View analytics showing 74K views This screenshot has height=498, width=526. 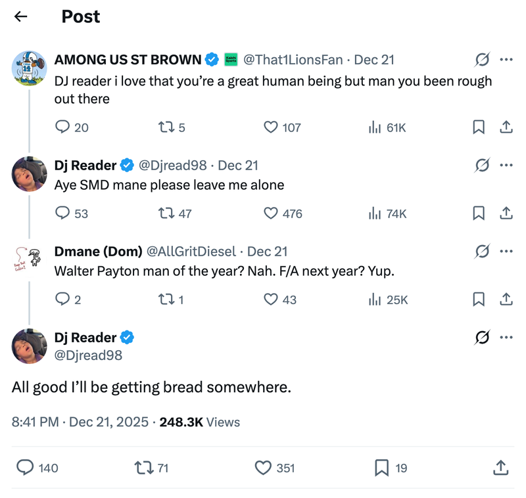(x=388, y=213)
